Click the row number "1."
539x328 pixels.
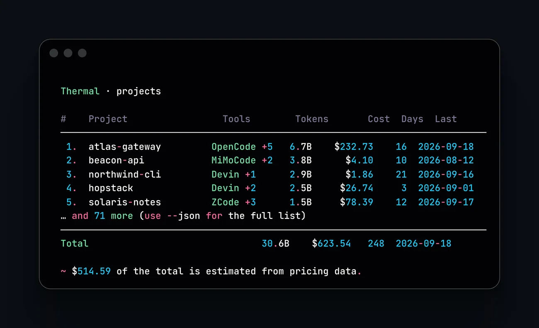pyautogui.click(x=71, y=147)
